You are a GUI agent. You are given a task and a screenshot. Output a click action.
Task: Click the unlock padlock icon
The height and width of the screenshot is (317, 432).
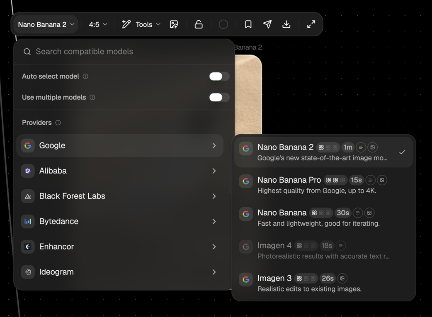(x=199, y=24)
